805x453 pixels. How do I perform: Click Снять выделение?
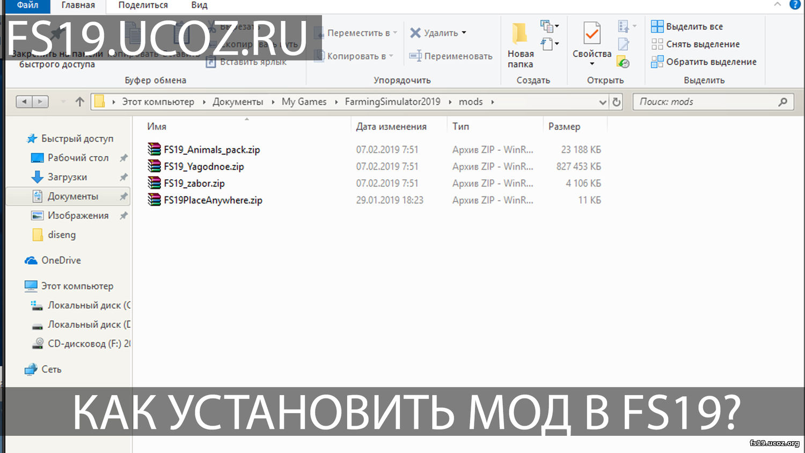(x=696, y=44)
